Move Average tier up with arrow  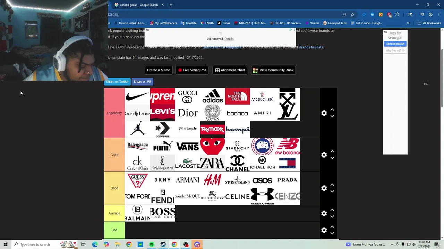[x=332, y=210]
